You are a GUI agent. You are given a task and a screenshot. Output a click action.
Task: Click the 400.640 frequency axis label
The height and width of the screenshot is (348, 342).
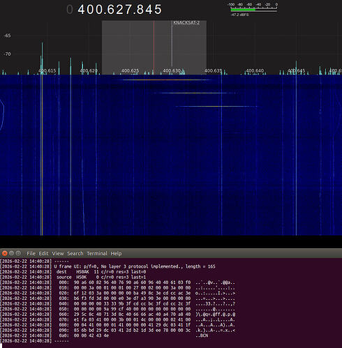255,70
